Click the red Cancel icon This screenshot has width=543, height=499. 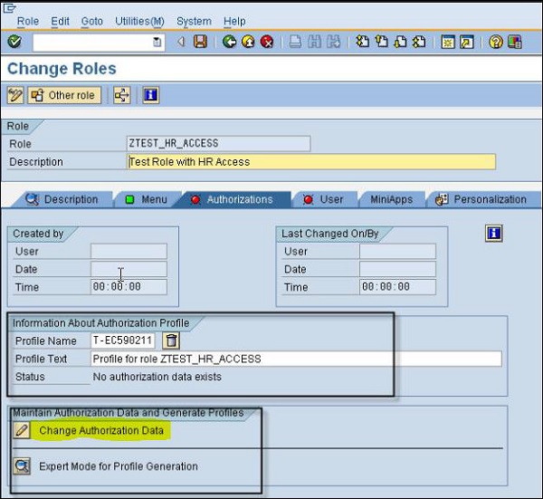[267, 42]
